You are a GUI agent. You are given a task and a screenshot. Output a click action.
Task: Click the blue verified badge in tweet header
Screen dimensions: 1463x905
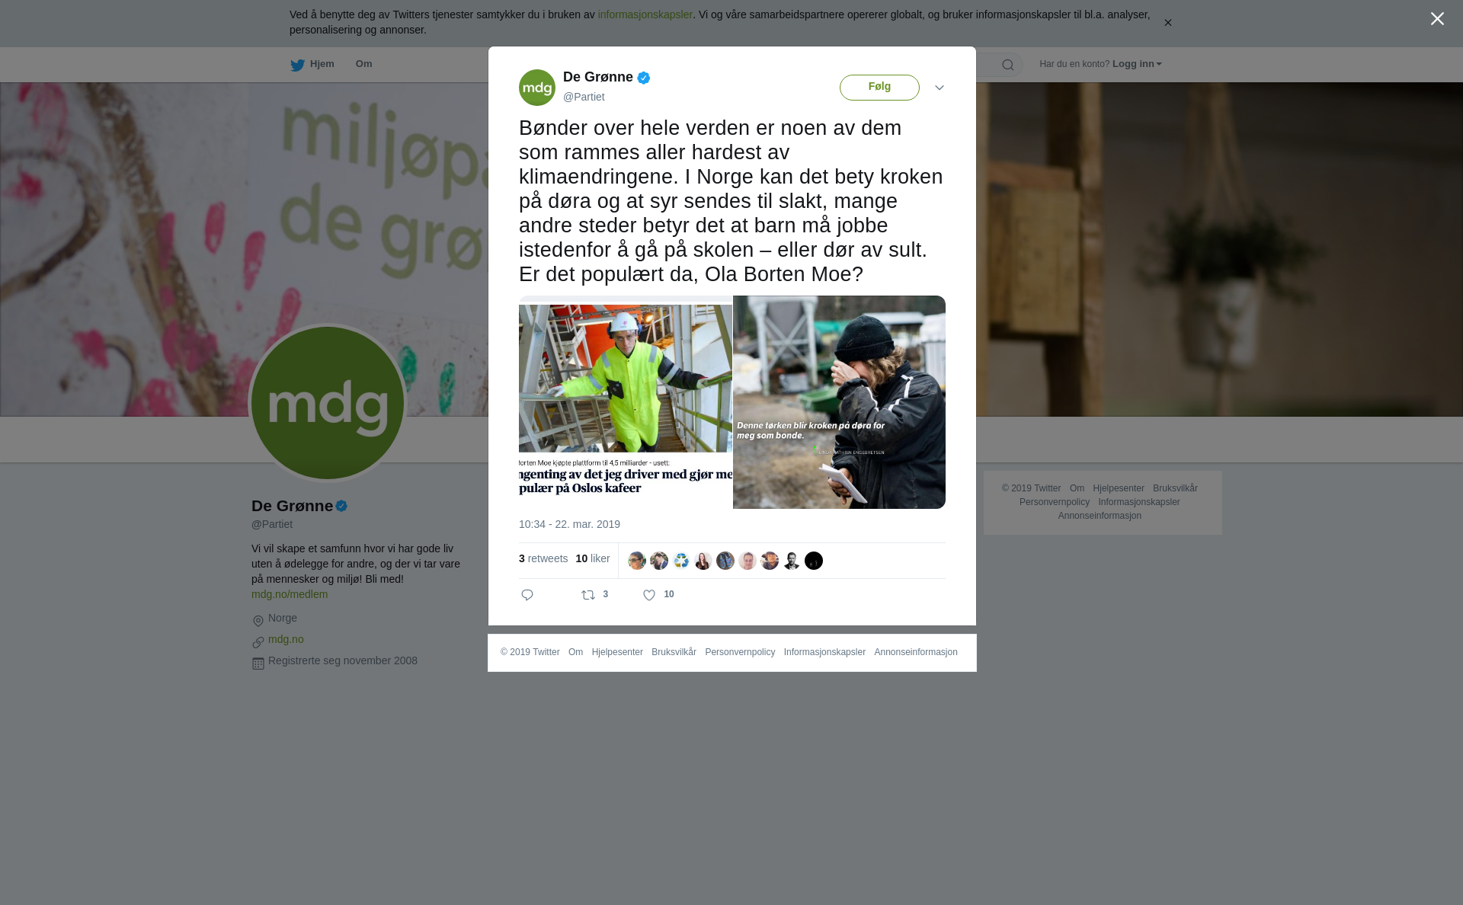click(644, 78)
